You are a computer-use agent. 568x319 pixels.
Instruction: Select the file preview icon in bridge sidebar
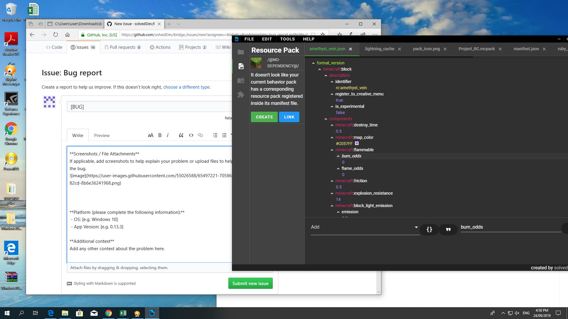241,66
